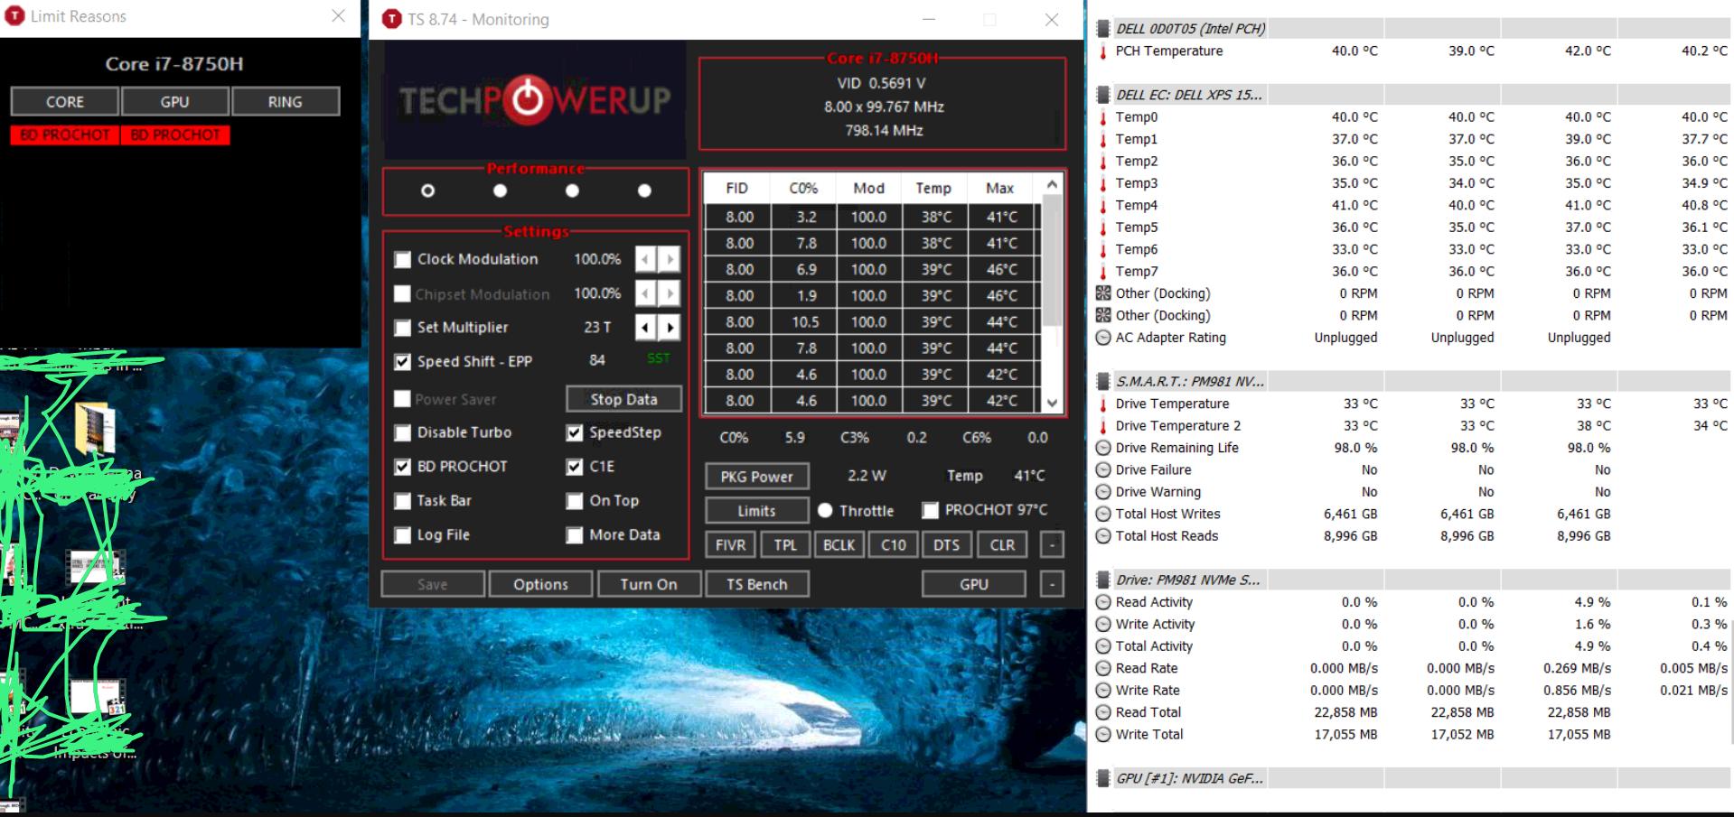This screenshot has width=1734, height=817.
Task: Click the thermometer icon beside Drive Temperature 2
Action: tap(1103, 426)
